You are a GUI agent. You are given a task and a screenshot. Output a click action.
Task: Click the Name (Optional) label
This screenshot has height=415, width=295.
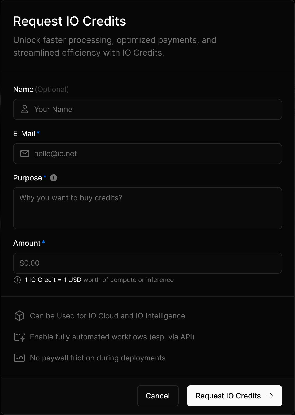[x=41, y=90]
